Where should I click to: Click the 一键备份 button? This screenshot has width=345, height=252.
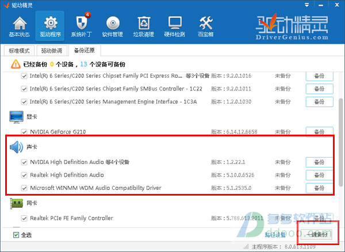pyautogui.click(x=316, y=235)
